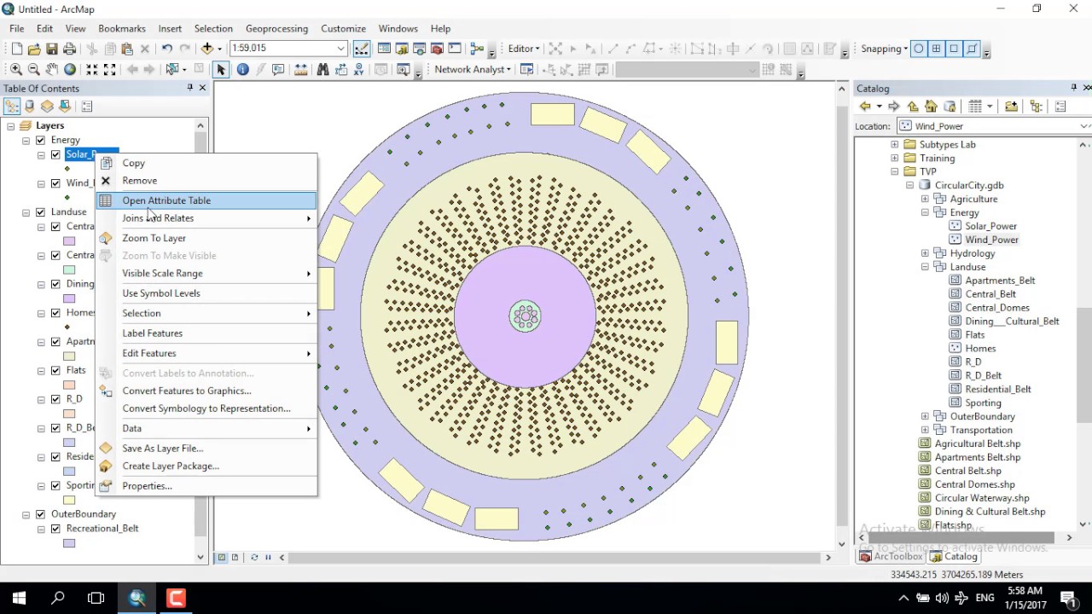Open the Snapping dropdown menu
This screenshot has height=614, width=1092.
pos(884,49)
